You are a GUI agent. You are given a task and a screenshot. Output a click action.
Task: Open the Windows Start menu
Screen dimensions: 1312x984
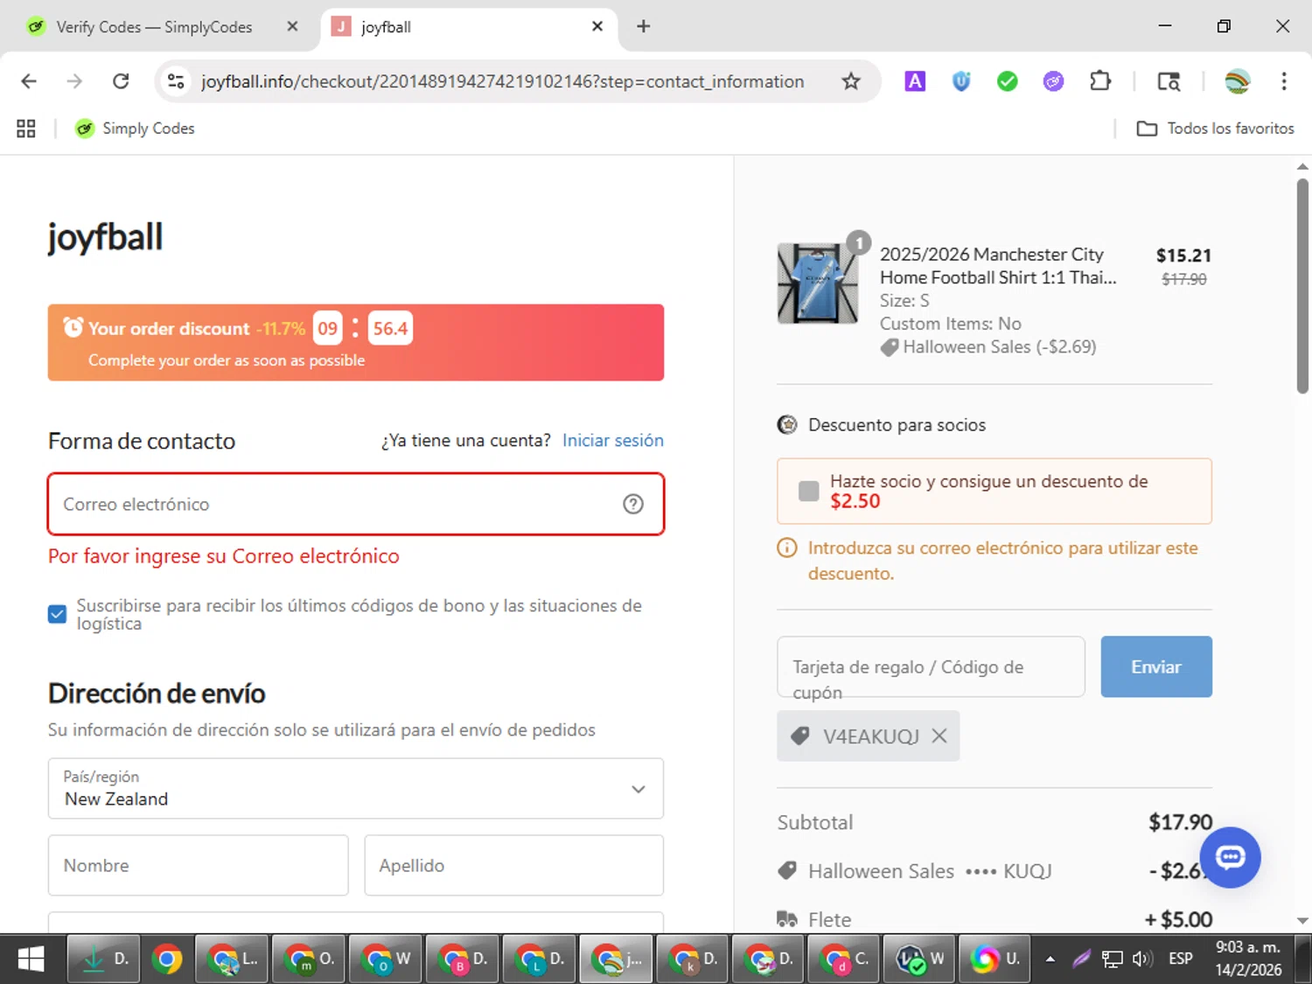tap(31, 959)
